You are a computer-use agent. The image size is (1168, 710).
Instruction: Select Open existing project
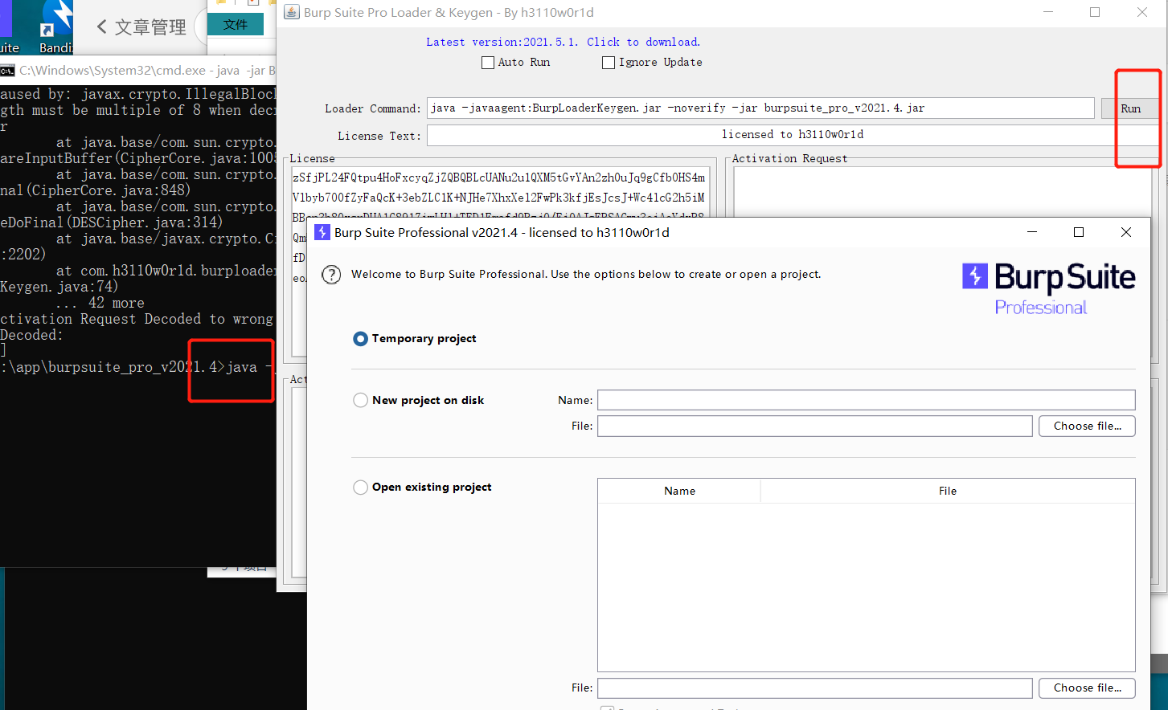(x=360, y=487)
